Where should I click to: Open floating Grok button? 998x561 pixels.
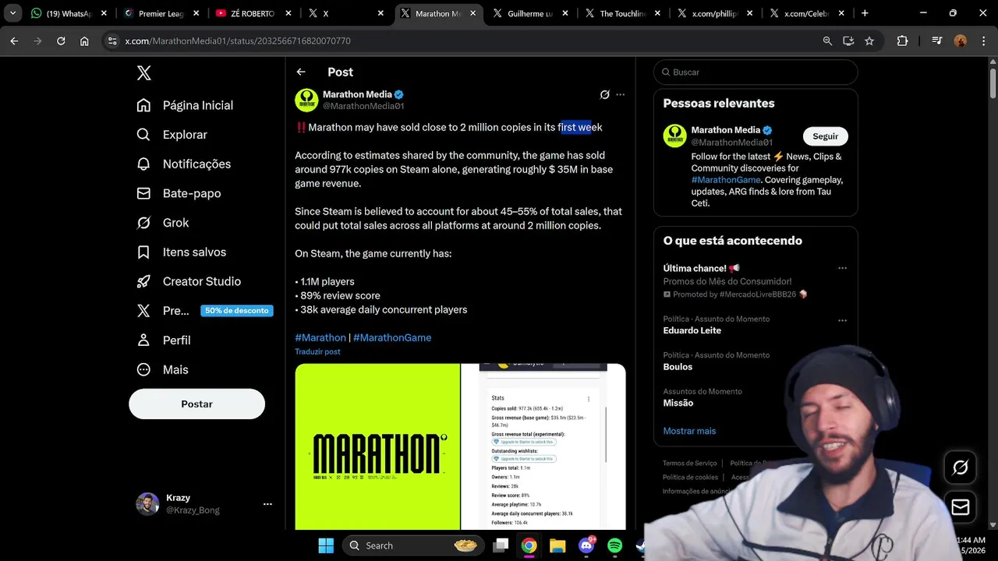point(961,467)
